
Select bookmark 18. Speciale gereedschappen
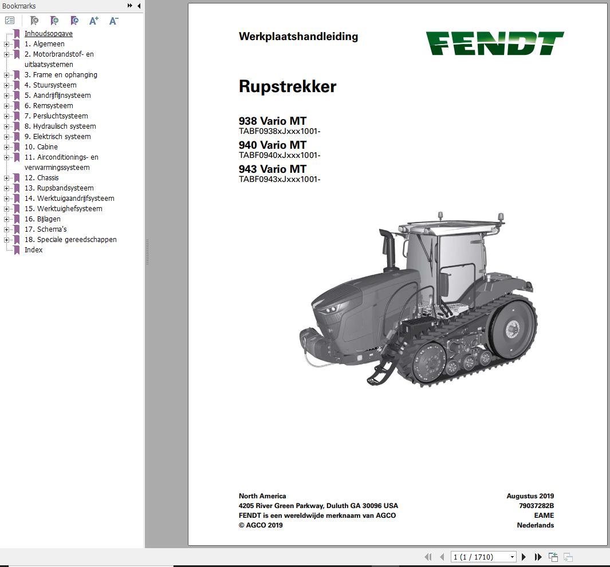pos(70,239)
